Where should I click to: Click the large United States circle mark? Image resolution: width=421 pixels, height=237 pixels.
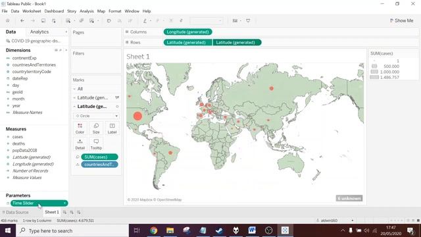(x=137, y=116)
